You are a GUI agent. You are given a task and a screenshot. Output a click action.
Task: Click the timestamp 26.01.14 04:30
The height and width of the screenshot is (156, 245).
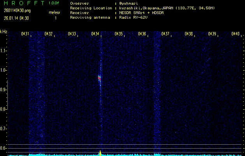click(16, 18)
